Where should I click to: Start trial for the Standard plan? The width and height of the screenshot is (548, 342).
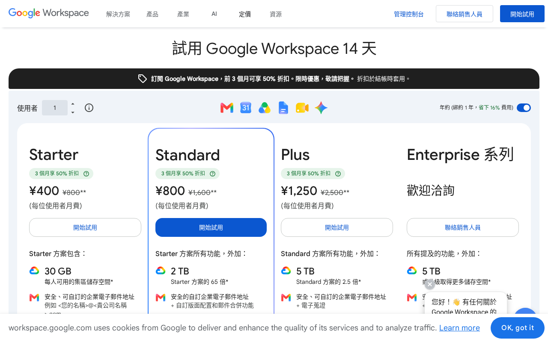tap(211, 227)
